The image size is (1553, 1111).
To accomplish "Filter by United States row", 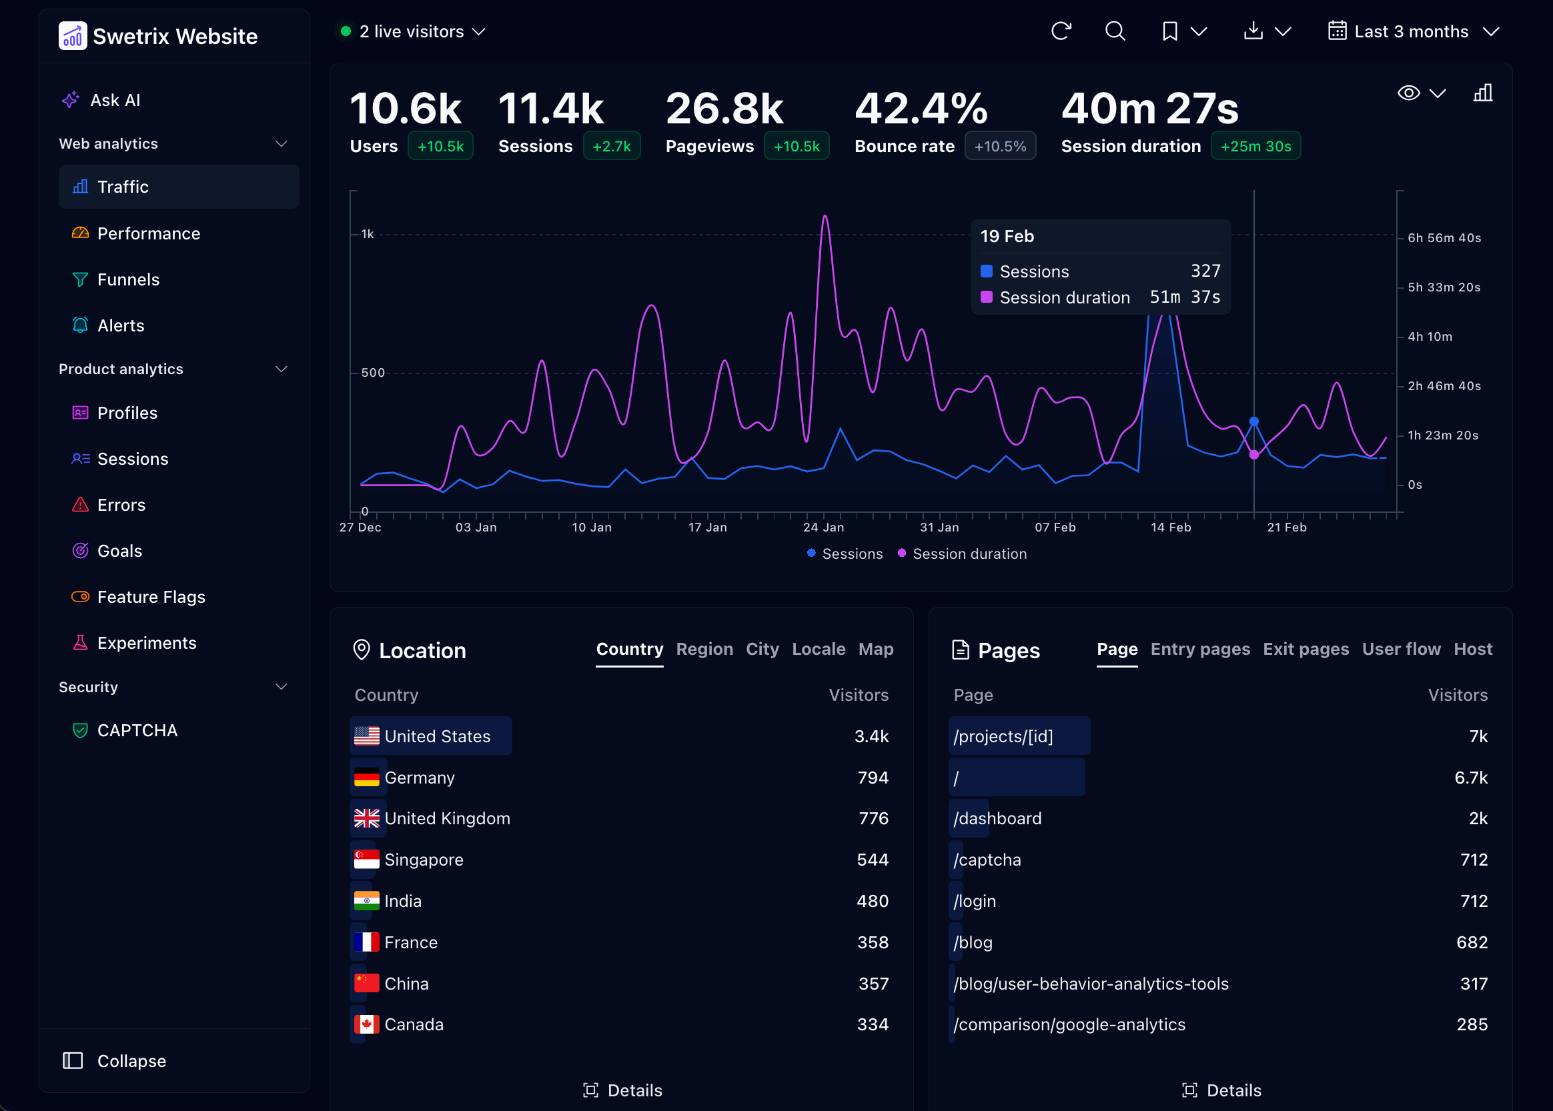I will click(621, 736).
